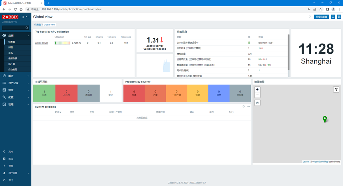Select 自动发现 in the monitoring submenu
343x186 pixels.
coord(18,69)
